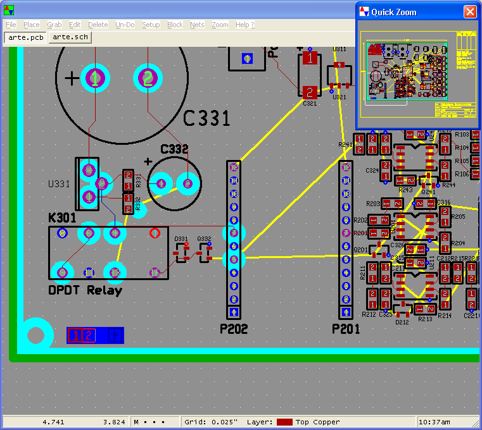The height and width of the screenshot is (430, 482).
Task: Close the Quick Zoom window
Action: [x=469, y=12]
